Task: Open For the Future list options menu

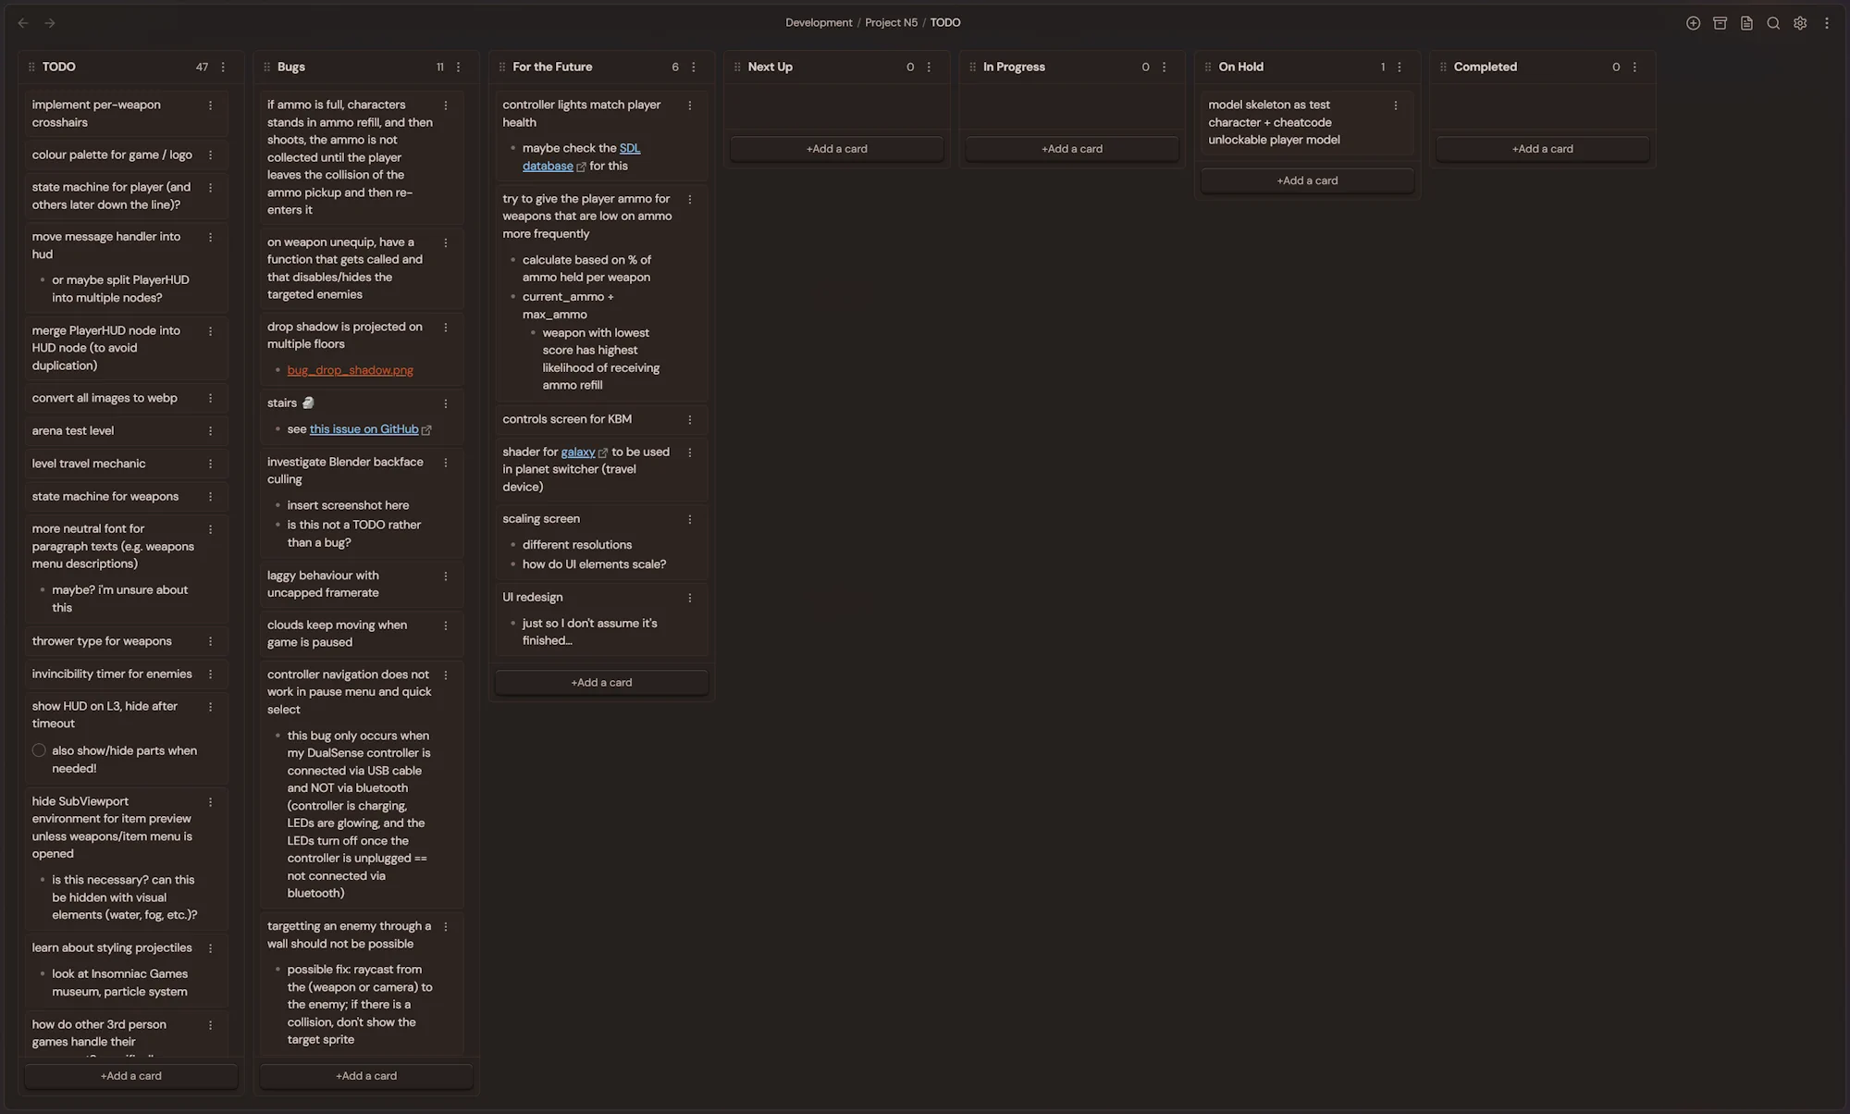Action: [x=694, y=67]
